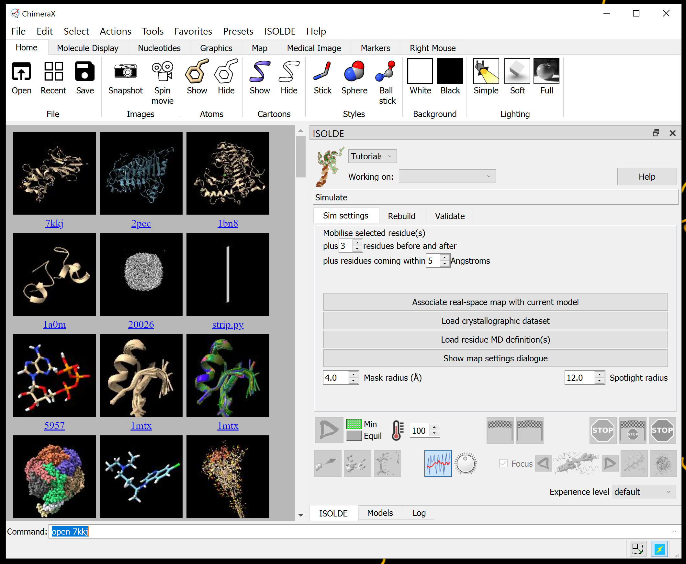
Task: Expand the Working on model dropdown
Action: tap(447, 176)
